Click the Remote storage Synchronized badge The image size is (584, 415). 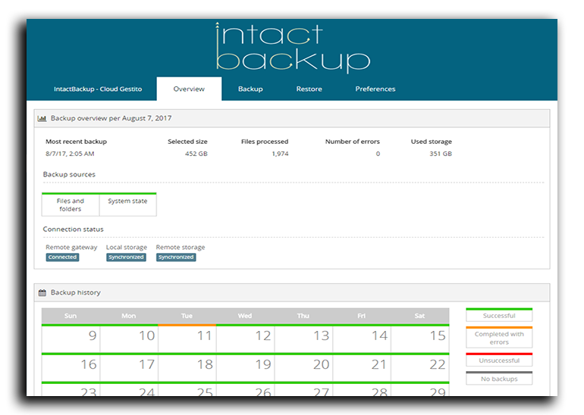176,257
